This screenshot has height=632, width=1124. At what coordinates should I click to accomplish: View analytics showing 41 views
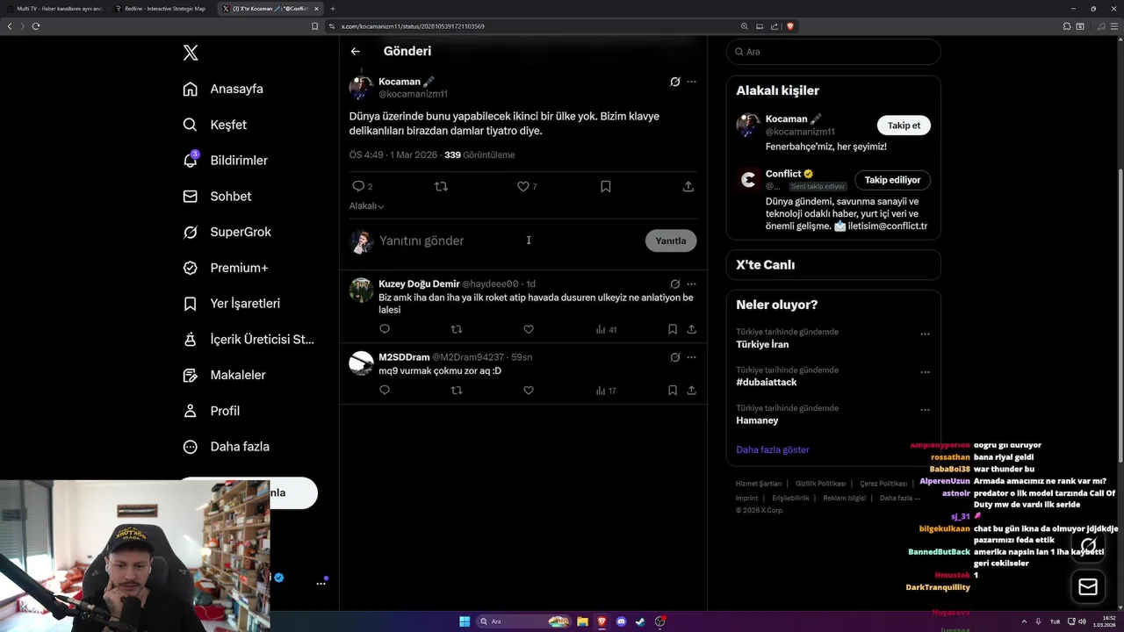pos(606,329)
